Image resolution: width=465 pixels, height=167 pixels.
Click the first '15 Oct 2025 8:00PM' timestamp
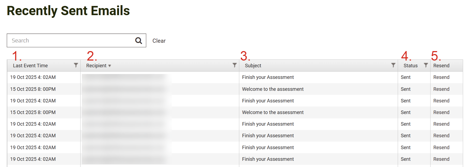pyautogui.click(x=33, y=89)
